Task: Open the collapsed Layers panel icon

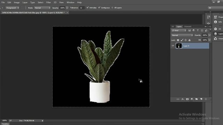Action: click(216, 34)
